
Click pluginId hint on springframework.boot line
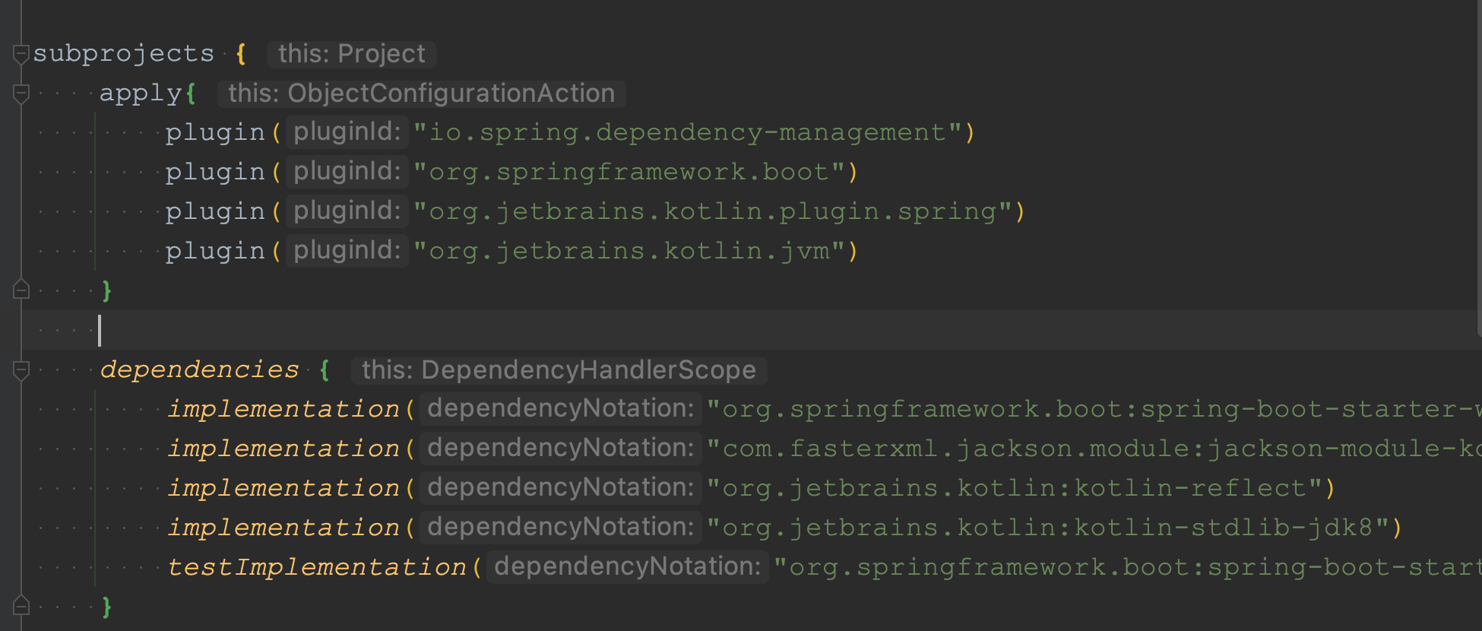(347, 172)
